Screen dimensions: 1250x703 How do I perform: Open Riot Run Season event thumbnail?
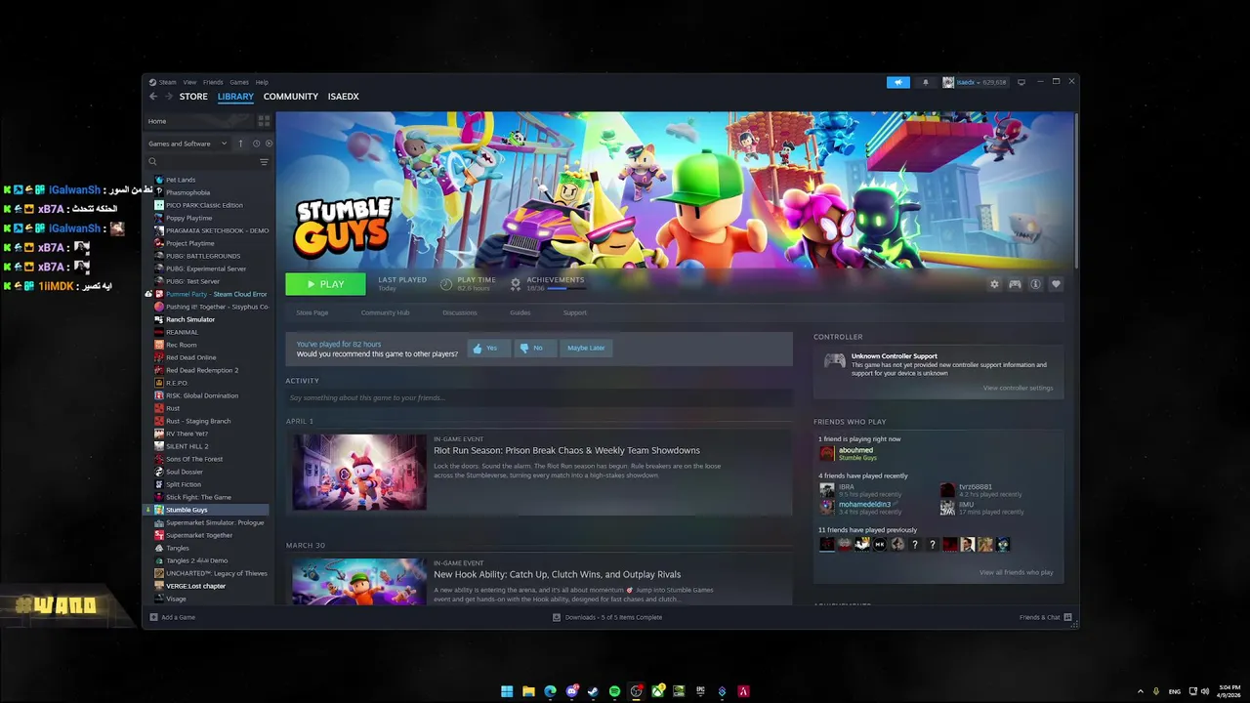(359, 472)
